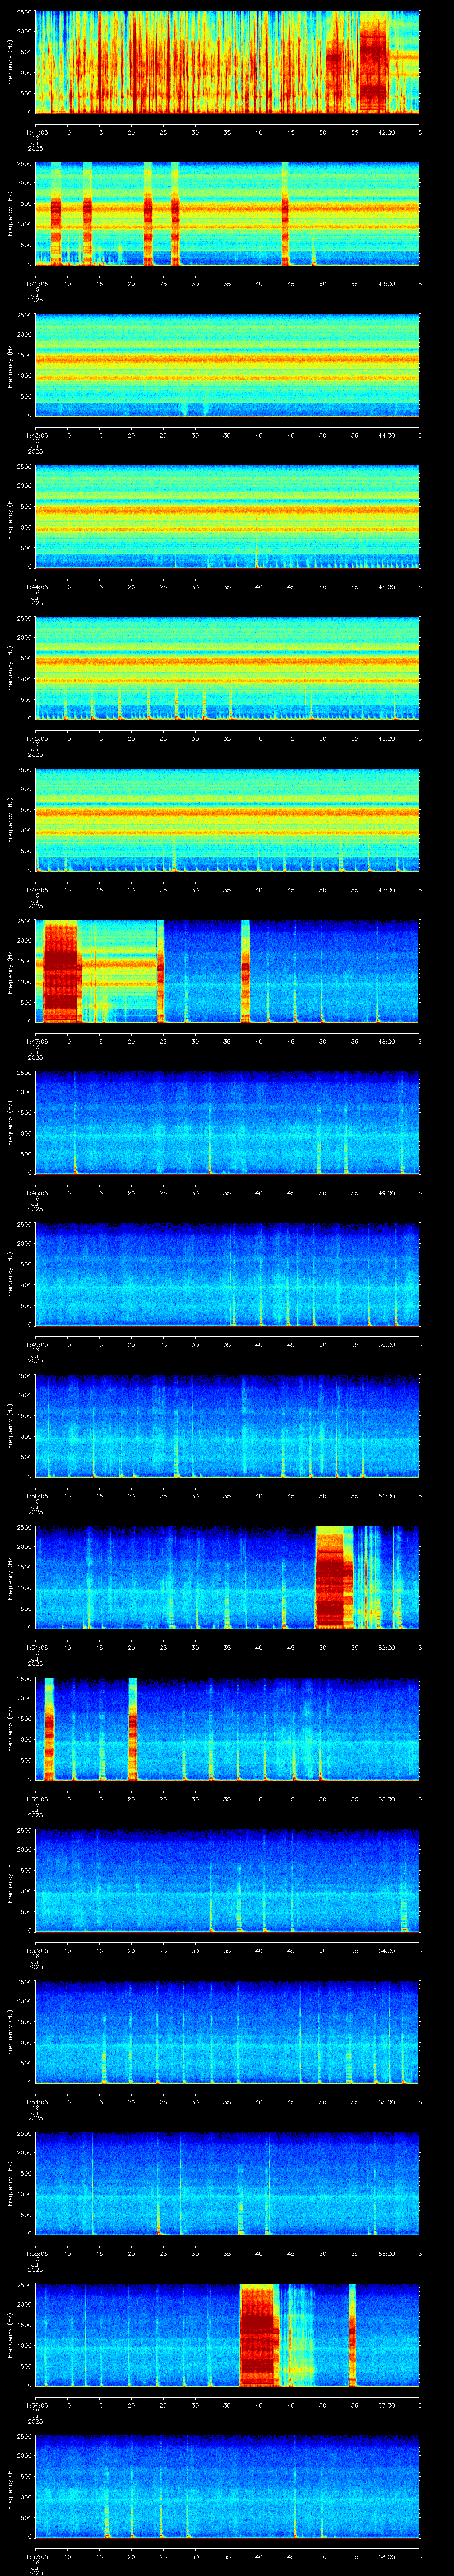This screenshot has height=2576, width=454.
Task: Click the spectrogram panel starting at 1:51:05
Action: point(227,1578)
